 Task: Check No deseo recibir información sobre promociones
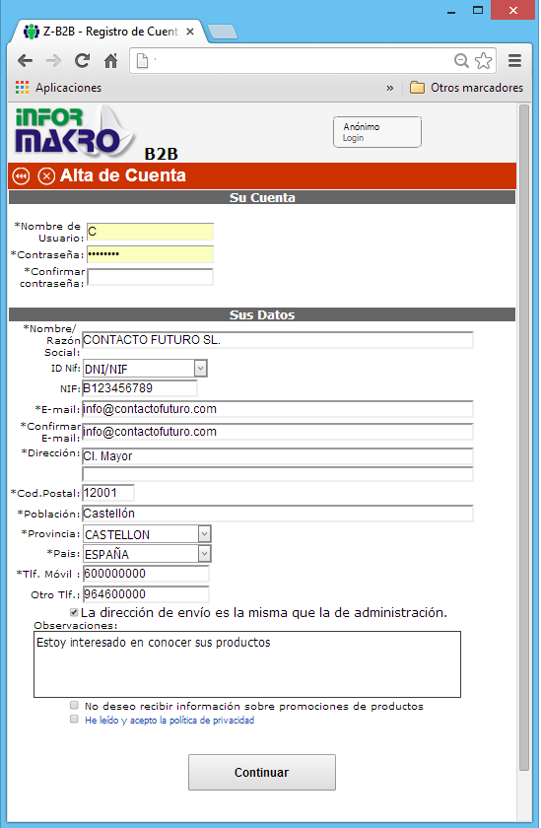pos(74,706)
